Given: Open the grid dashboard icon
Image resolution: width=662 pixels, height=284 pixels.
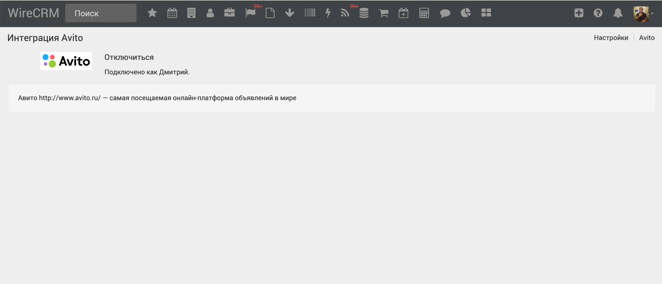Looking at the screenshot, I should coord(486,13).
